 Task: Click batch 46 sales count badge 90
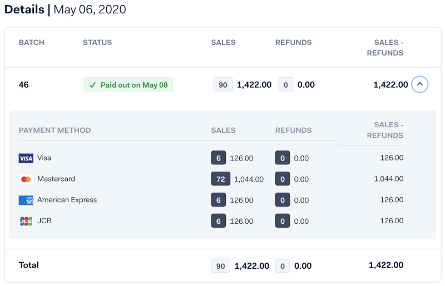point(223,85)
